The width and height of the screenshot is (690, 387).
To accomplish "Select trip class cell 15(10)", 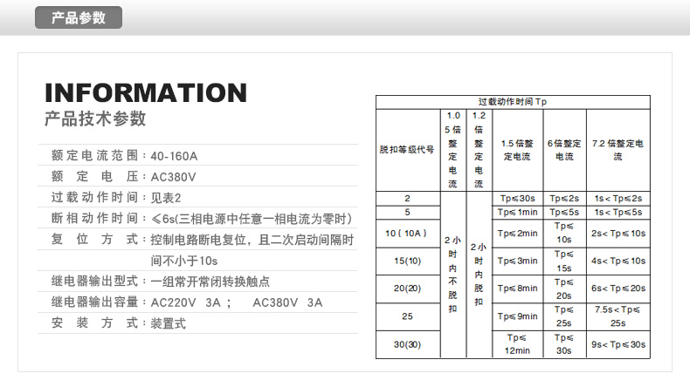I will click(x=408, y=261).
